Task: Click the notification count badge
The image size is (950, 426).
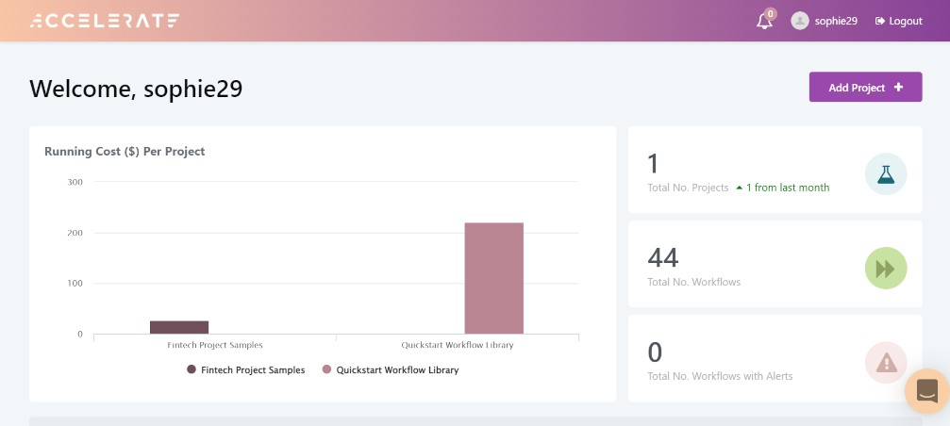Action: coord(771,13)
